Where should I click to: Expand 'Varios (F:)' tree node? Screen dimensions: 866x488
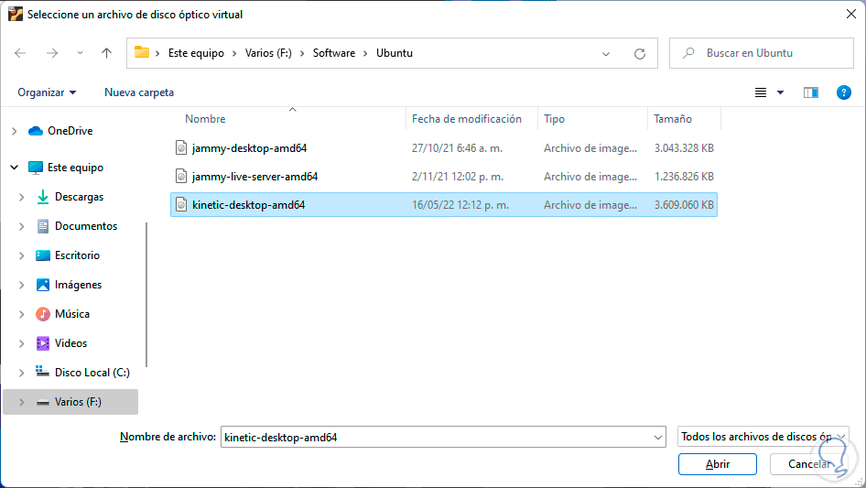tap(22, 402)
